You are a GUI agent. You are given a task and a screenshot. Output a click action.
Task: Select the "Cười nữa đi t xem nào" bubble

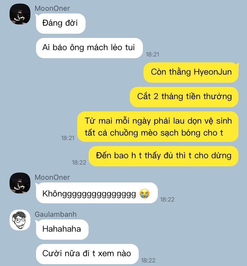pos(87,254)
